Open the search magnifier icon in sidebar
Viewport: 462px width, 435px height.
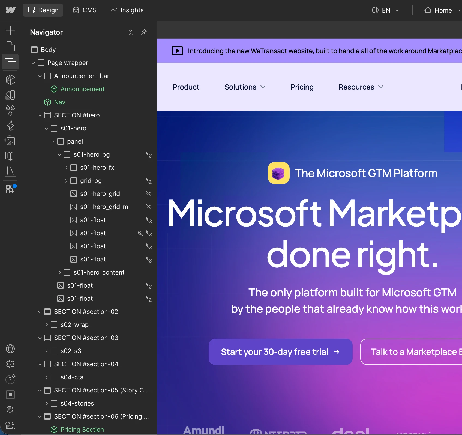pos(10,410)
